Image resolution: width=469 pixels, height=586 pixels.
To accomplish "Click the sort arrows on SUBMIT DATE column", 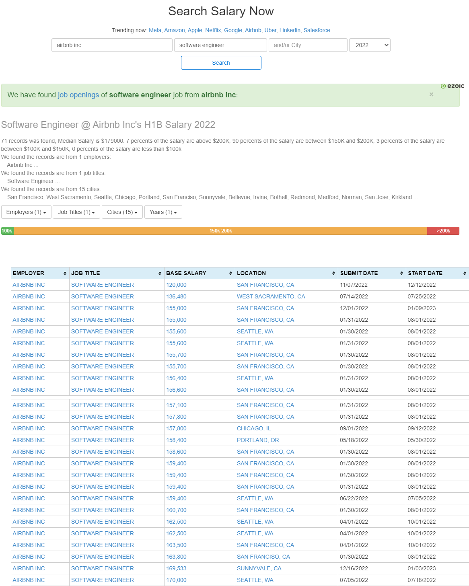I will (401, 273).
